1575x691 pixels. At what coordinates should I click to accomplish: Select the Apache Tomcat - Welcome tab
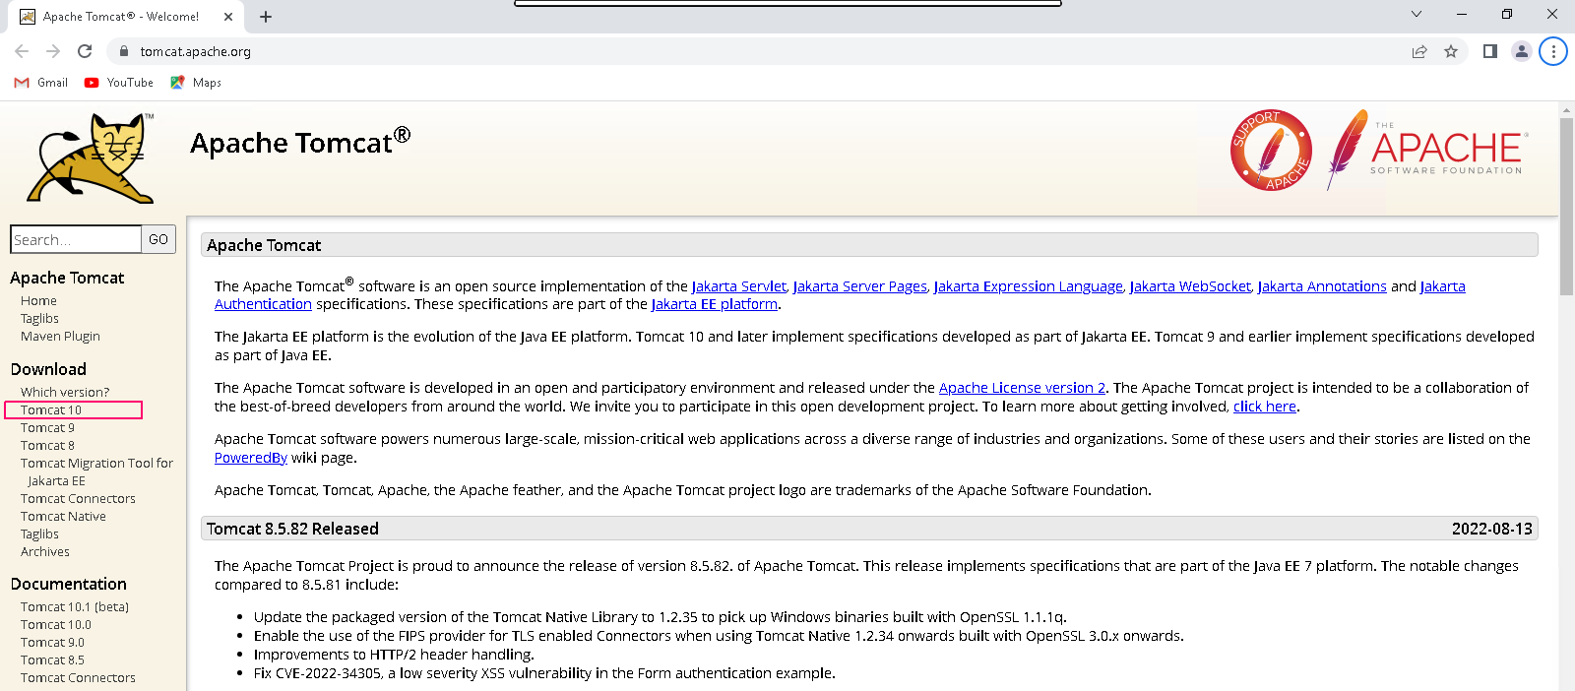point(126,17)
